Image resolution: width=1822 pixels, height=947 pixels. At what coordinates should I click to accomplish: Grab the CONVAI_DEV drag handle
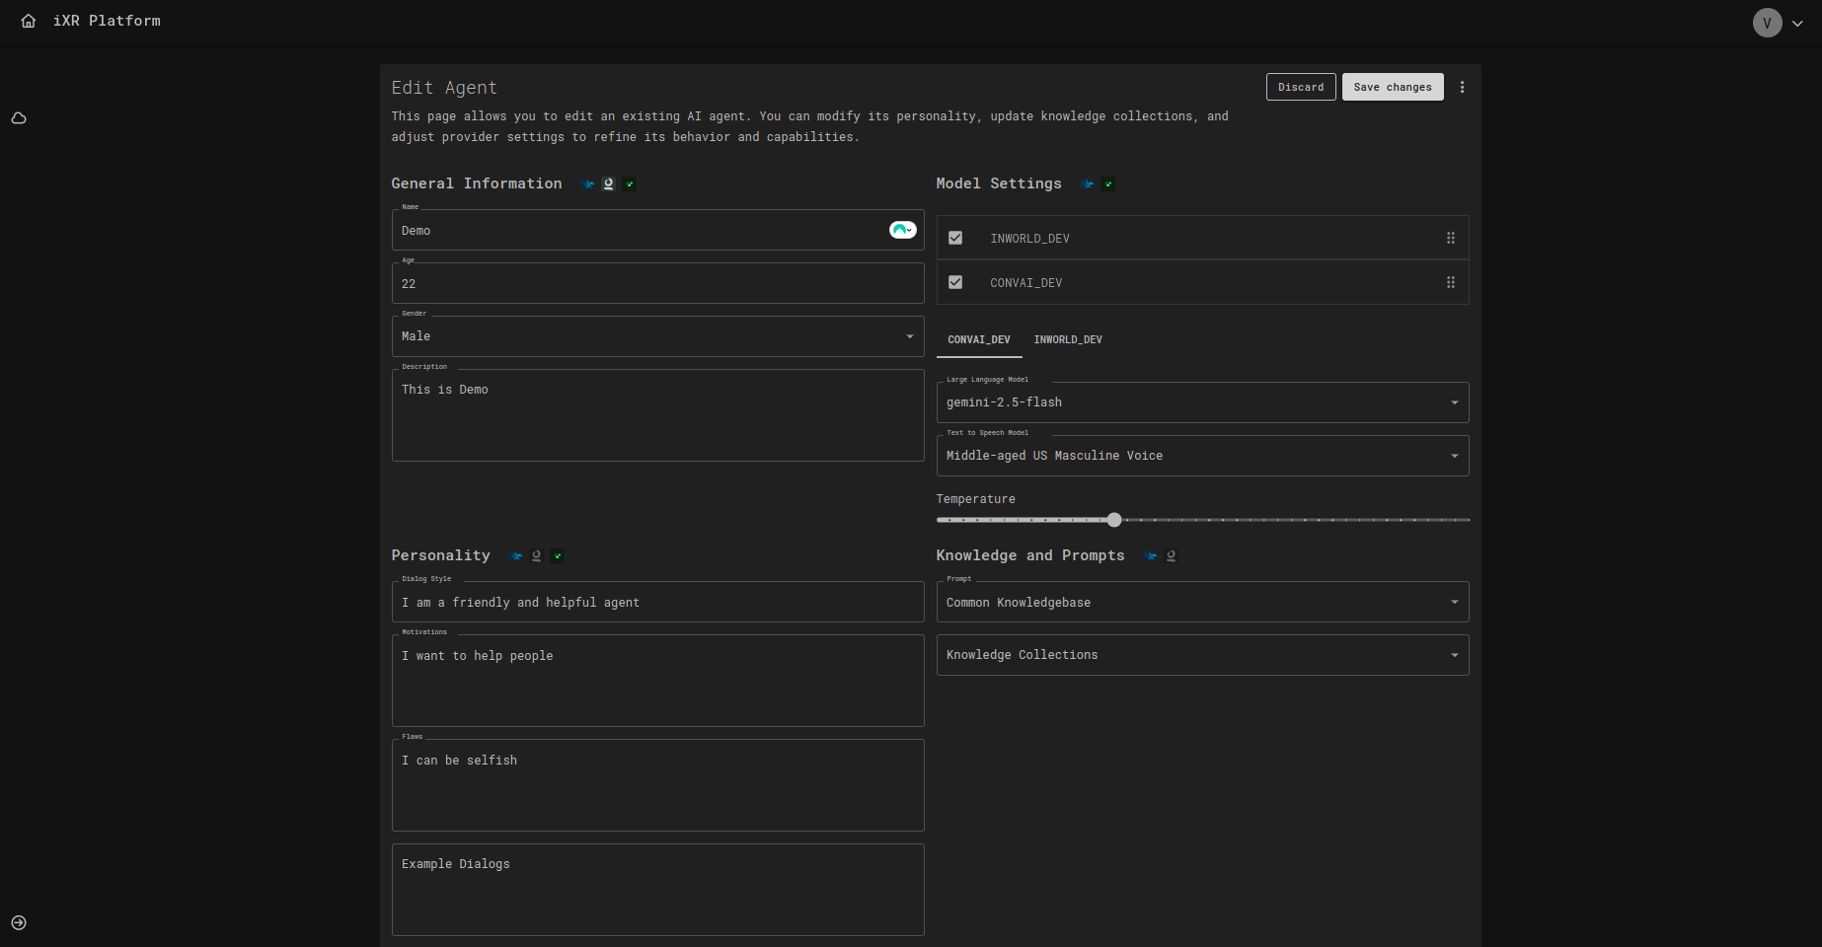pos(1450,282)
